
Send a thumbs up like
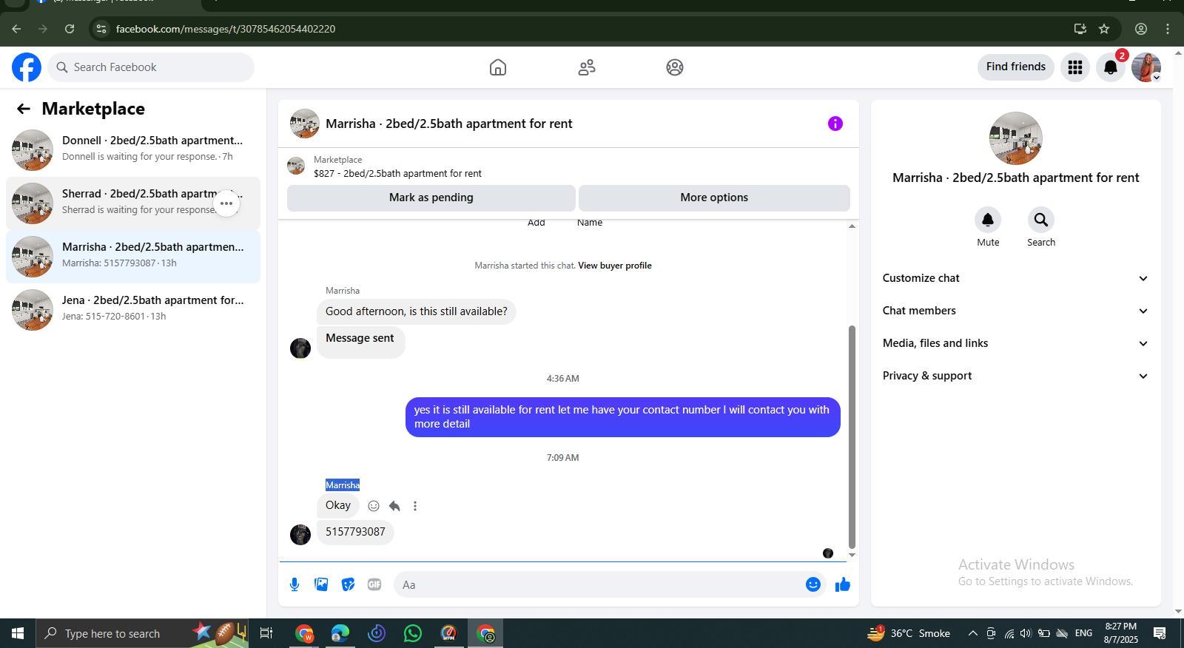(x=843, y=585)
